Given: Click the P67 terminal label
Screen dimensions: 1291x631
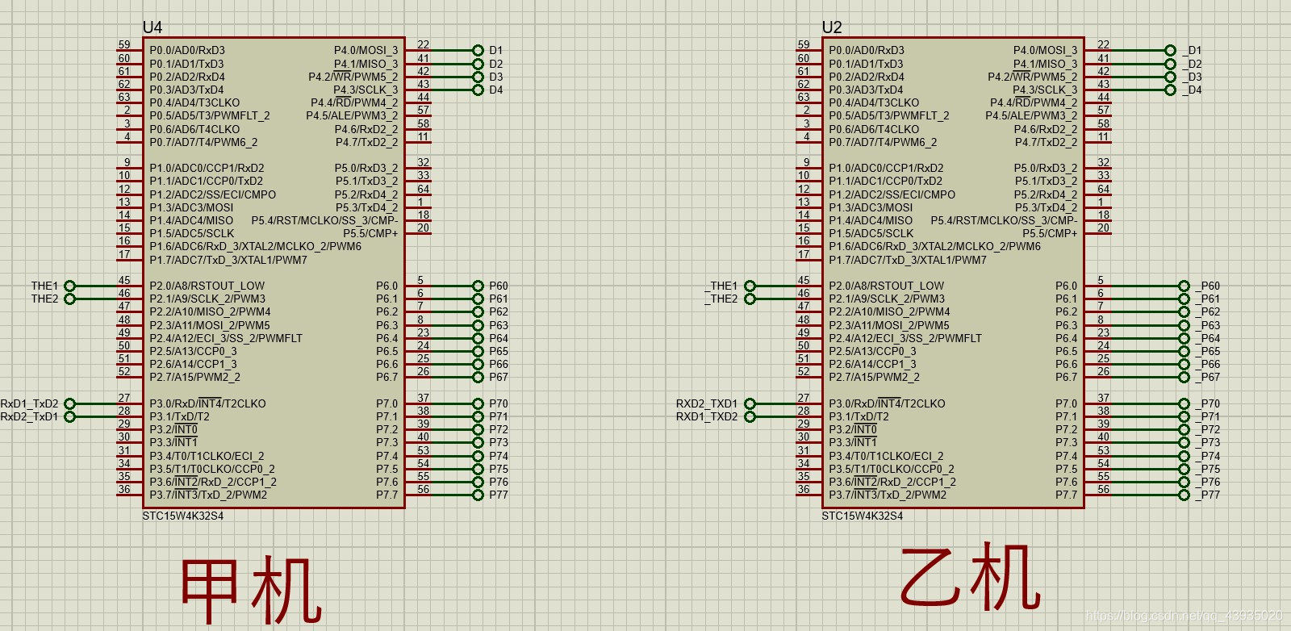Looking at the screenshot, I should (499, 377).
